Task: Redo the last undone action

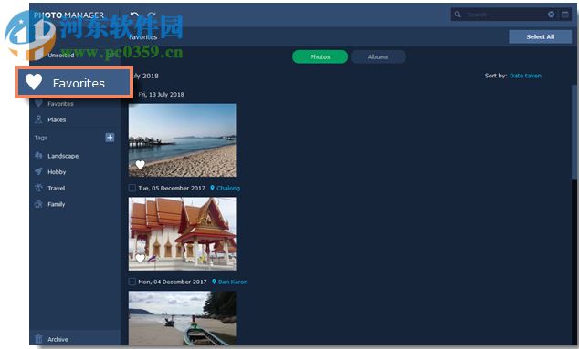Action: pyautogui.click(x=152, y=15)
